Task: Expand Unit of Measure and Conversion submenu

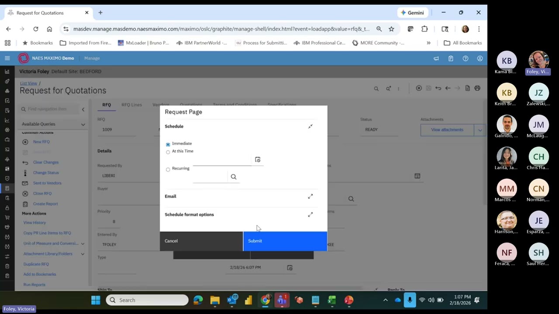Action: coord(83,243)
